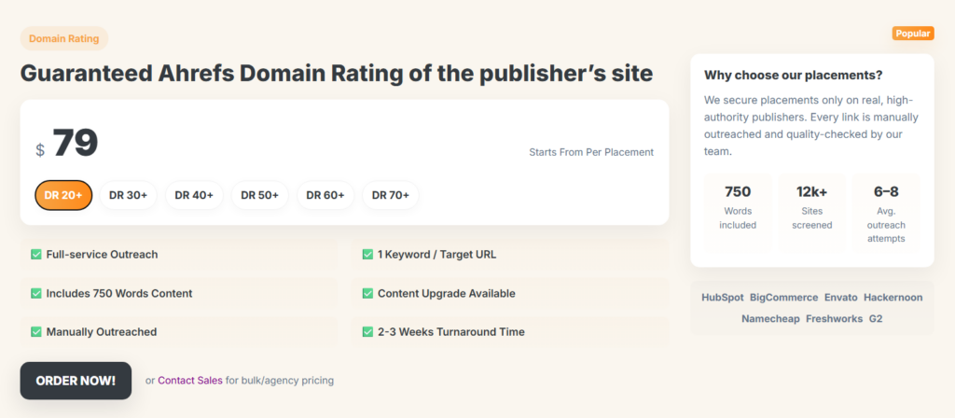
Task: Select the DR 20+ pricing option
Action: pyautogui.click(x=63, y=195)
